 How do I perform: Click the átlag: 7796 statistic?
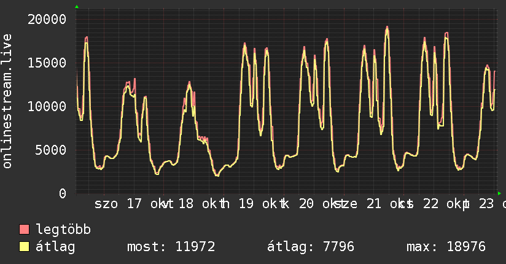311,247
